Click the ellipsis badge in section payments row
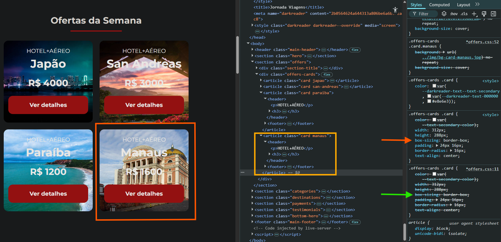Image resolution: width=501 pixels, height=242 pixels. [x=319, y=204]
